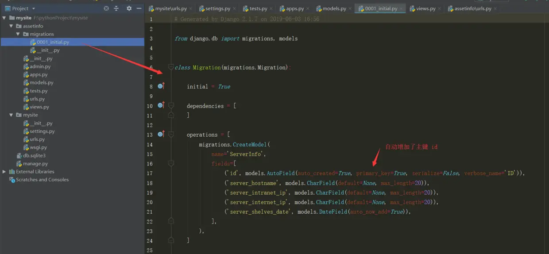Collapse the inner mysite package folder

(12, 115)
